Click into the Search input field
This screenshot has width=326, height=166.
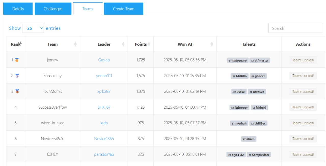tap(295, 28)
